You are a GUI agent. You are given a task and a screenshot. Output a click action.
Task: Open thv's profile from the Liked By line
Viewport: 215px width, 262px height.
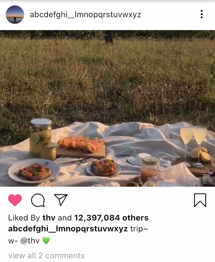[49, 218]
